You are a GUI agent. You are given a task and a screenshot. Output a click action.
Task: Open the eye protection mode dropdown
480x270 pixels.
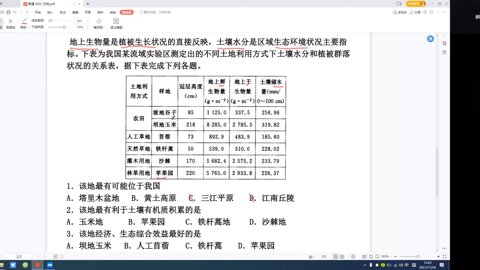(x=312, y=256)
